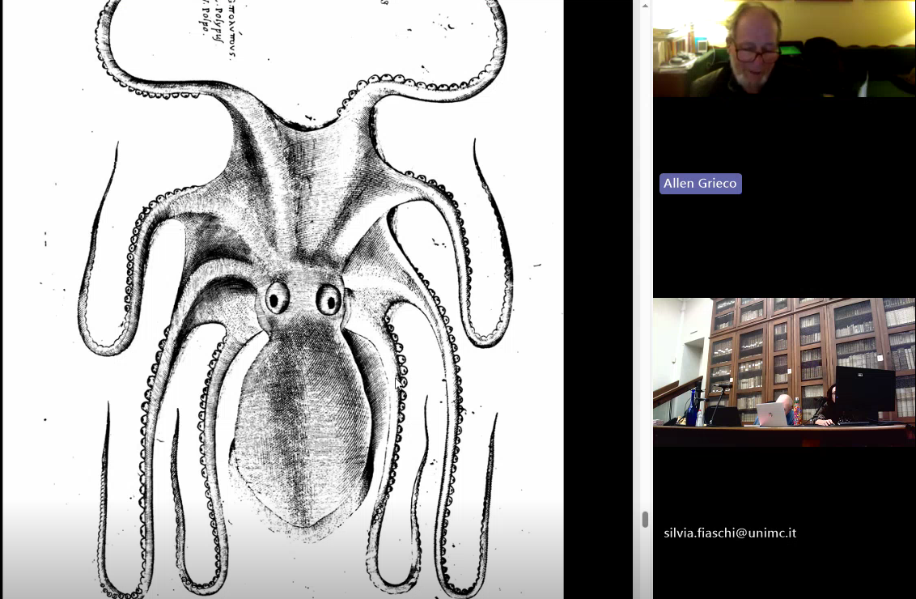Click the black area below Allen Grieco label
The height and width of the screenshot is (599, 916).
tap(783, 243)
